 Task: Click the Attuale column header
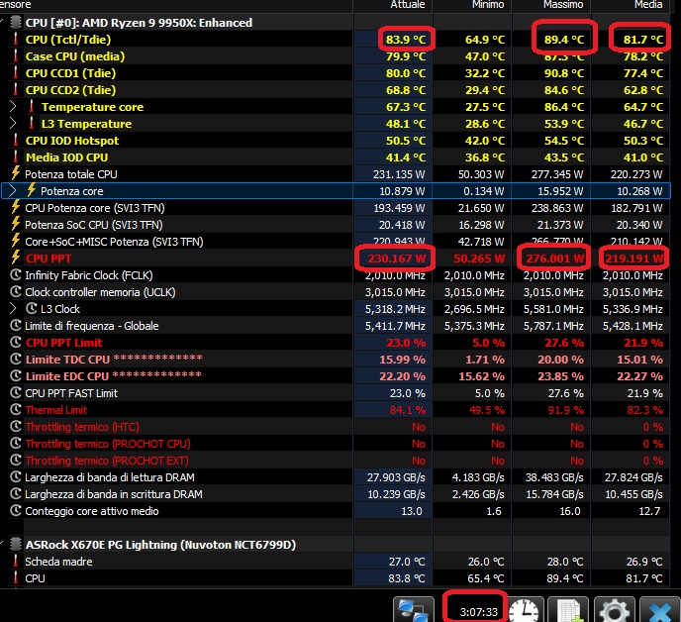pos(408,5)
